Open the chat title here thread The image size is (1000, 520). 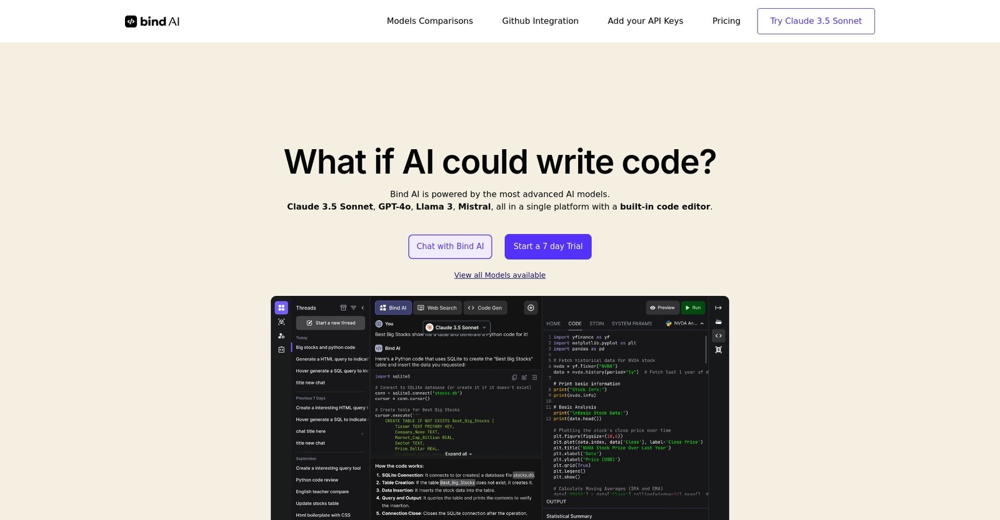tap(311, 431)
